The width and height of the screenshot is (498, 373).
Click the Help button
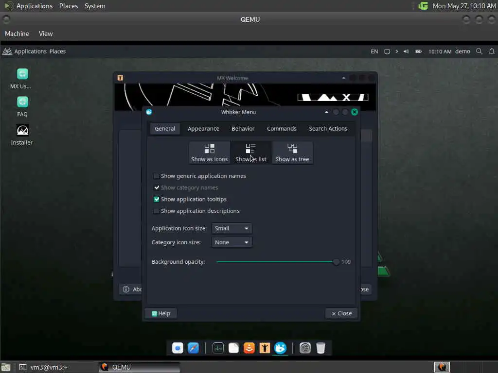(160, 313)
